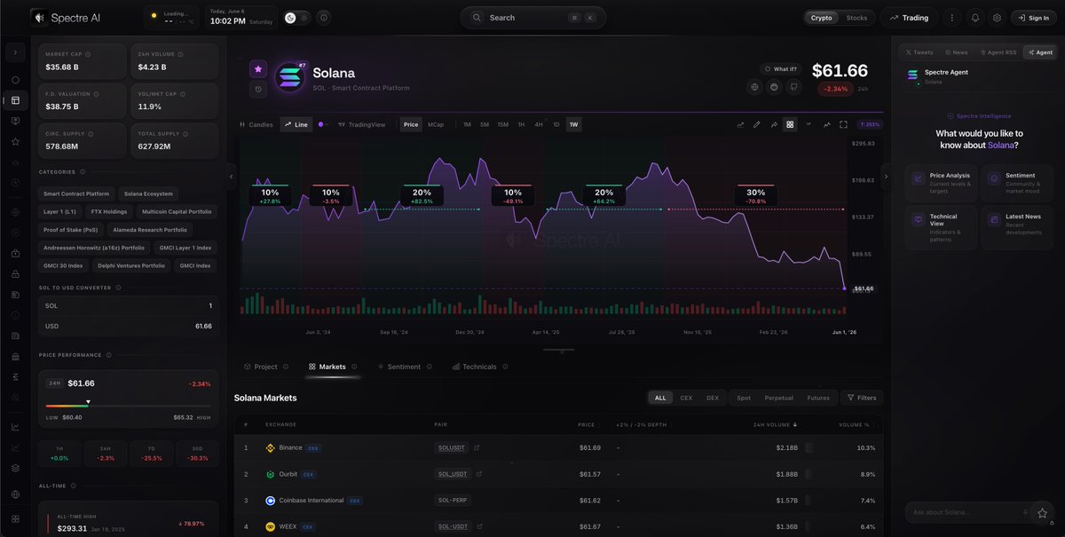Switch market type to Stocks
Image resolution: width=1065 pixels, height=537 pixels.
pyautogui.click(x=856, y=18)
